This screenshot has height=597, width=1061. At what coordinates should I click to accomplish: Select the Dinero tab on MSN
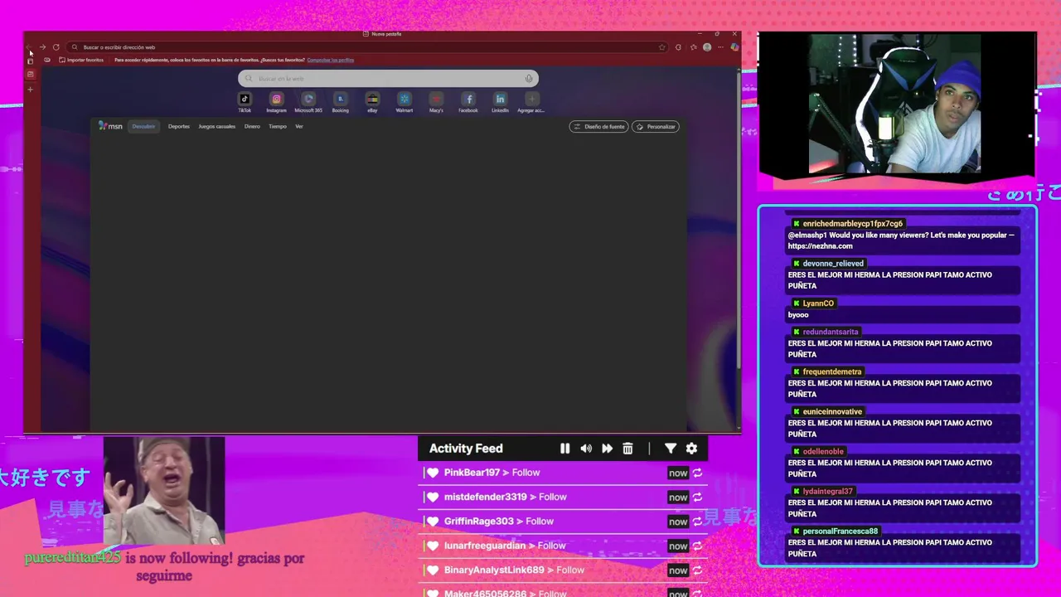[x=252, y=126]
